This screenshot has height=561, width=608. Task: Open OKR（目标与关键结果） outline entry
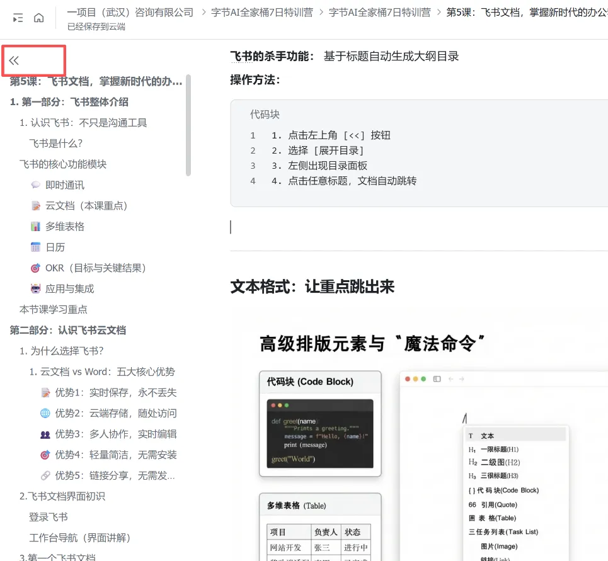(96, 268)
